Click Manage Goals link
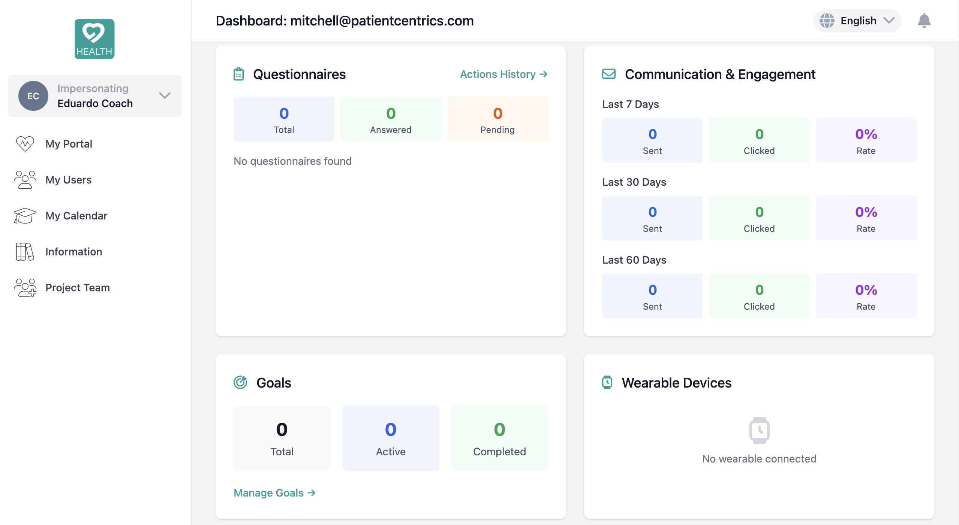Screen dimensions: 959x525 274,493
